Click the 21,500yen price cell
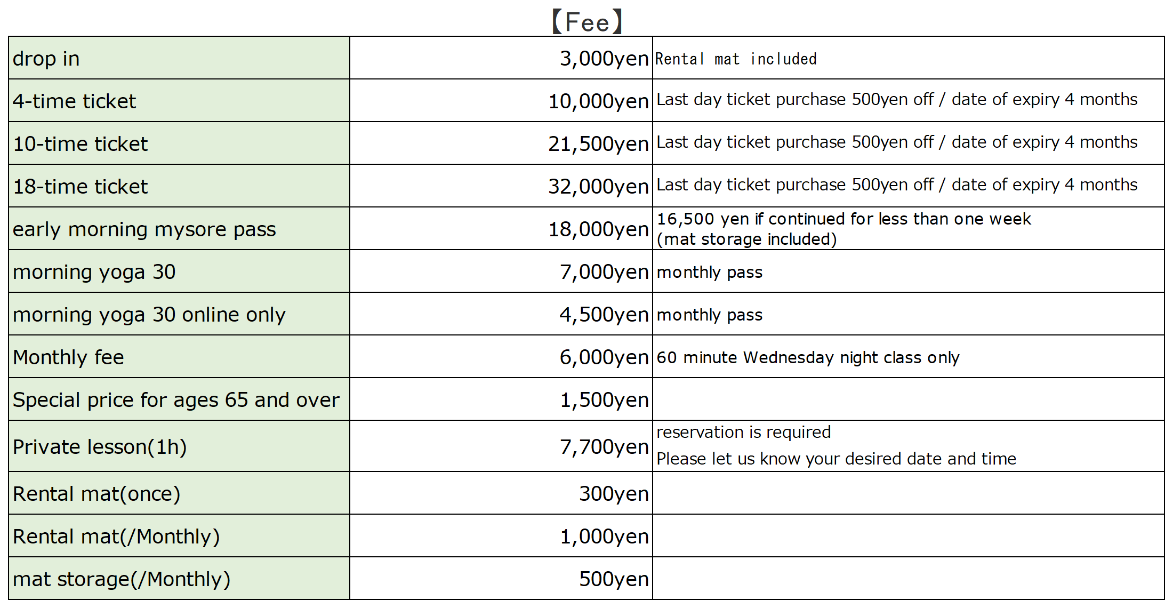 [598, 144]
